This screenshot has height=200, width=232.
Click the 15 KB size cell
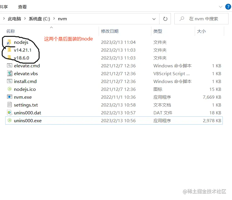pyautogui.click(x=215, y=89)
